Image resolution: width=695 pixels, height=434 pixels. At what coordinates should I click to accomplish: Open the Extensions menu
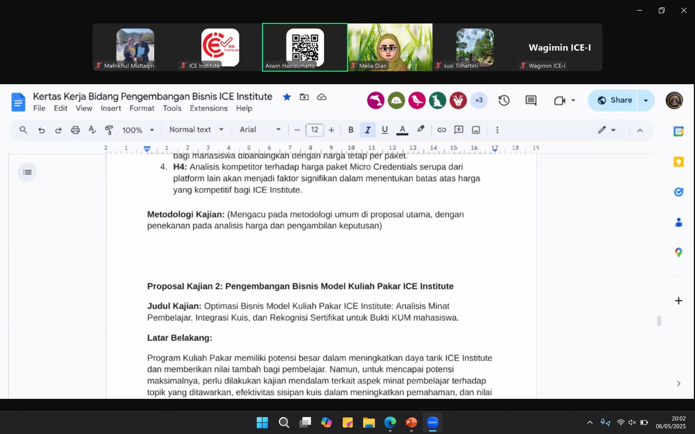208,108
